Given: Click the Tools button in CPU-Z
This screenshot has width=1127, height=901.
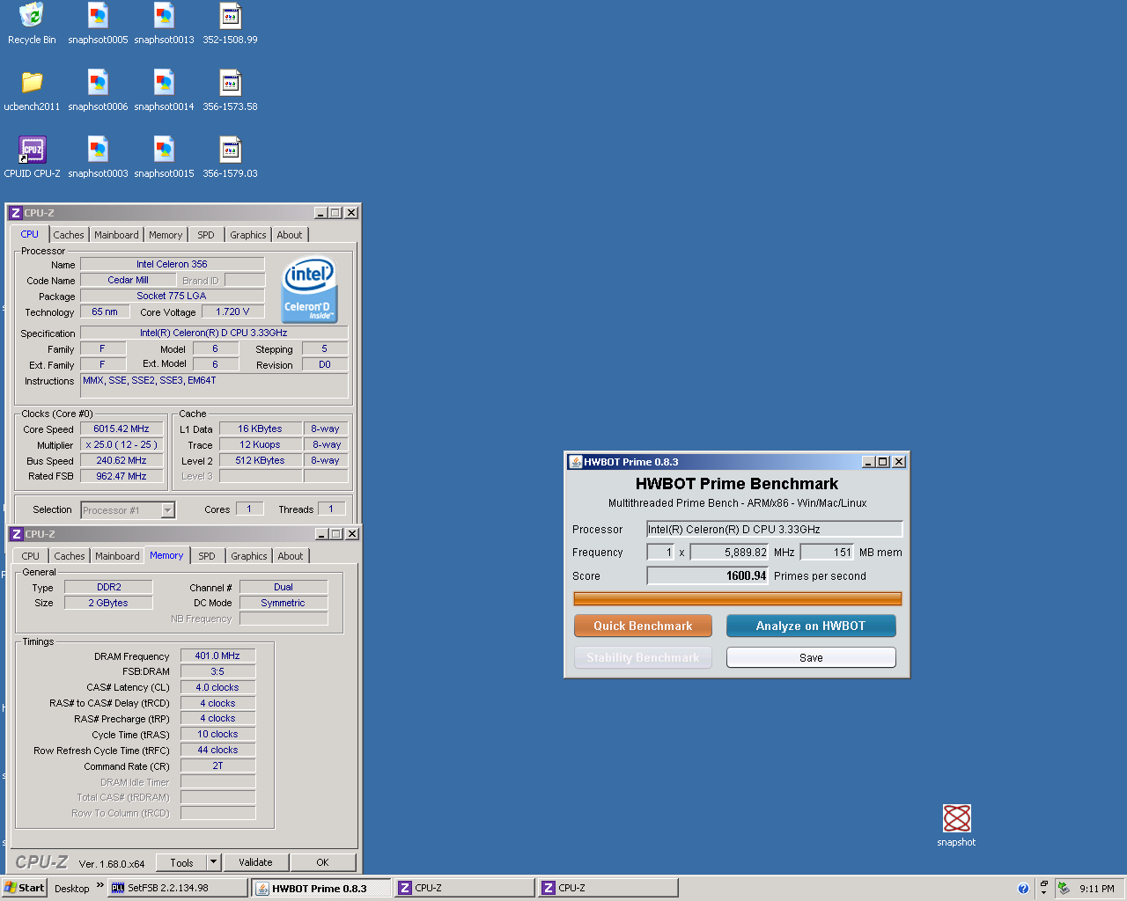Looking at the screenshot, I should pyautogui.click(x=182, y=863).
